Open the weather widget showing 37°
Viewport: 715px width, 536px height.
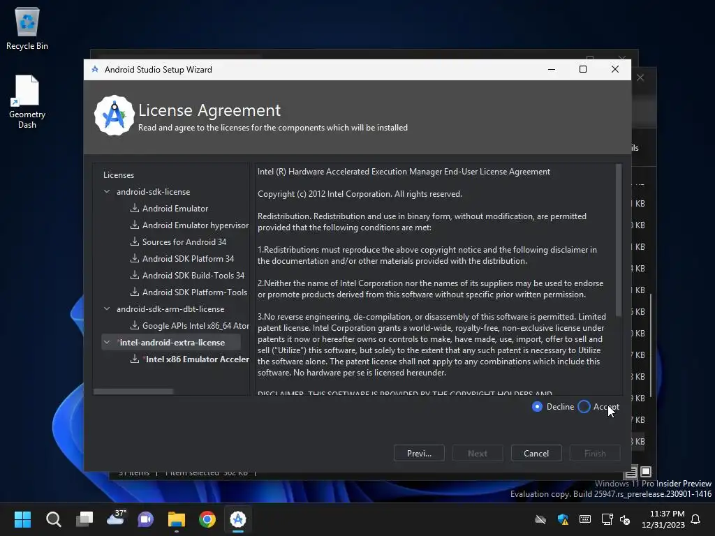[x=116, y=519]
